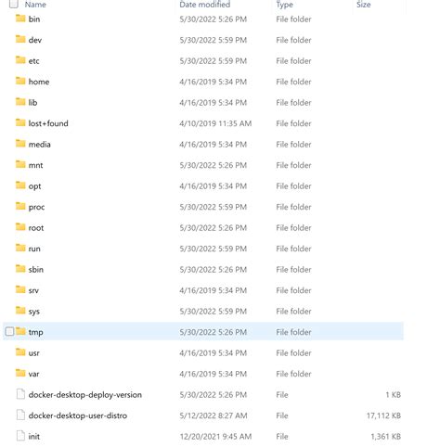Tick the checkbox beside the tmp folder
The height and width of the screenshot is (447, 440).
coord(9,332)
